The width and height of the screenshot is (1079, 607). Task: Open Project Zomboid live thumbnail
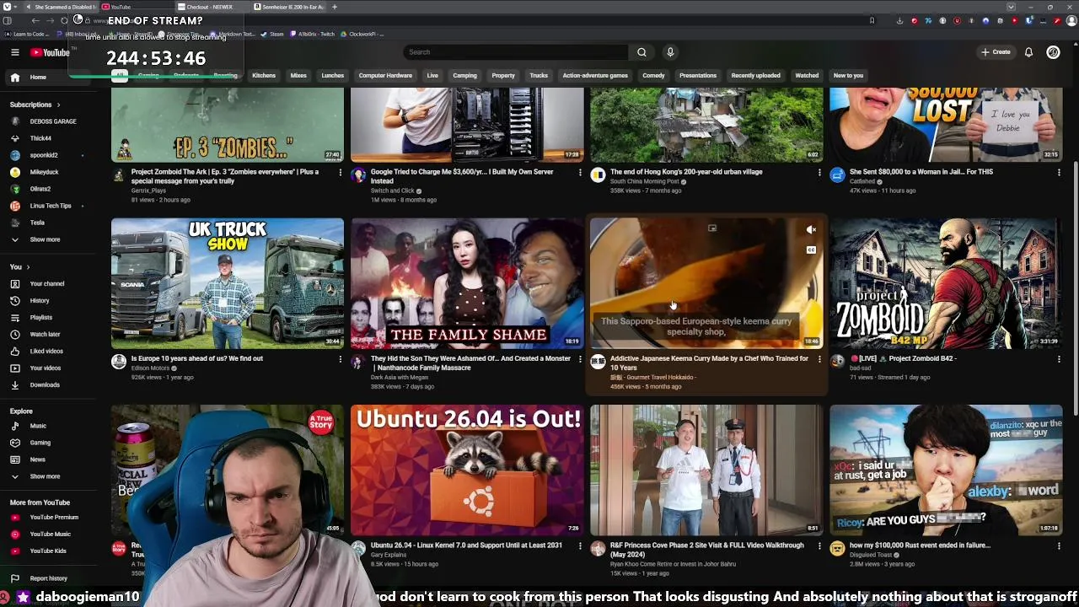click(946, 283)
